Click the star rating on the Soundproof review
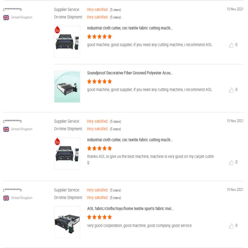The height and width of the screenshot is (248, 248). (x=99, y=81)
